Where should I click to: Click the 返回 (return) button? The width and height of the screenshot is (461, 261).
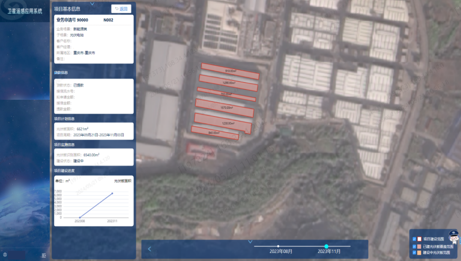coord(121,8)
